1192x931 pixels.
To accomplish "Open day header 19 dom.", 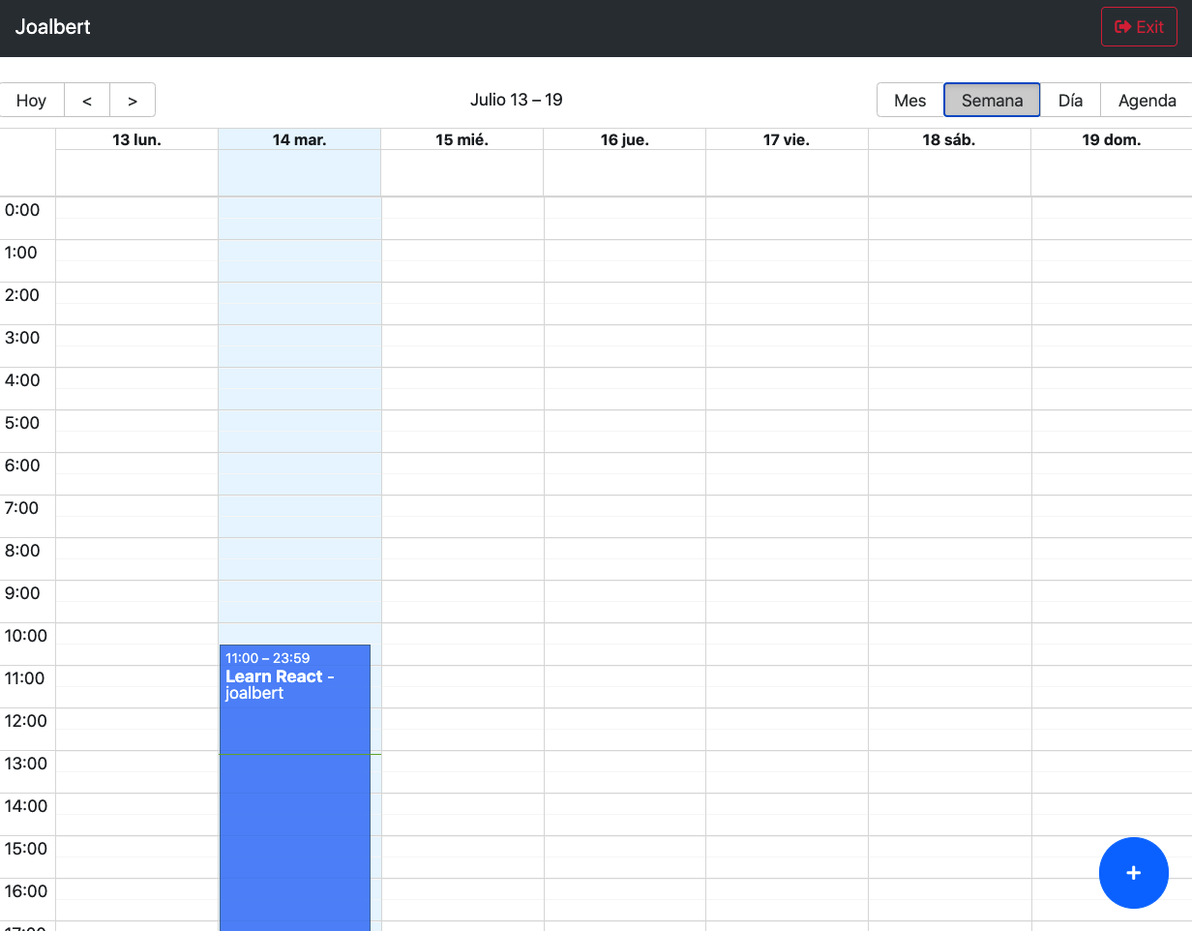I will point(1112,139).
